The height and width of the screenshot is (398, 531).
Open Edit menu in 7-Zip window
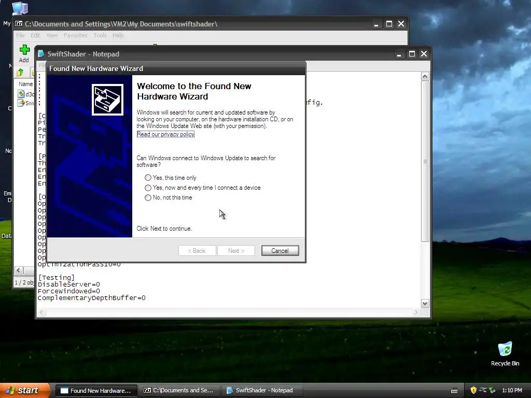[35, 35]
